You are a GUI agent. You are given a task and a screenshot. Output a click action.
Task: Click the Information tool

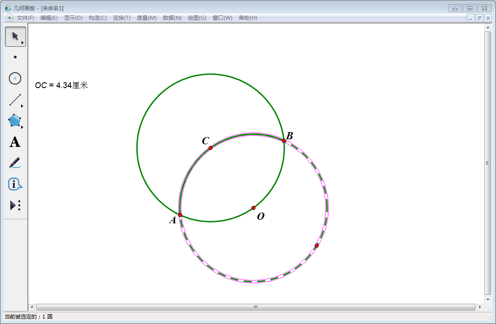[x=15, y=184]
